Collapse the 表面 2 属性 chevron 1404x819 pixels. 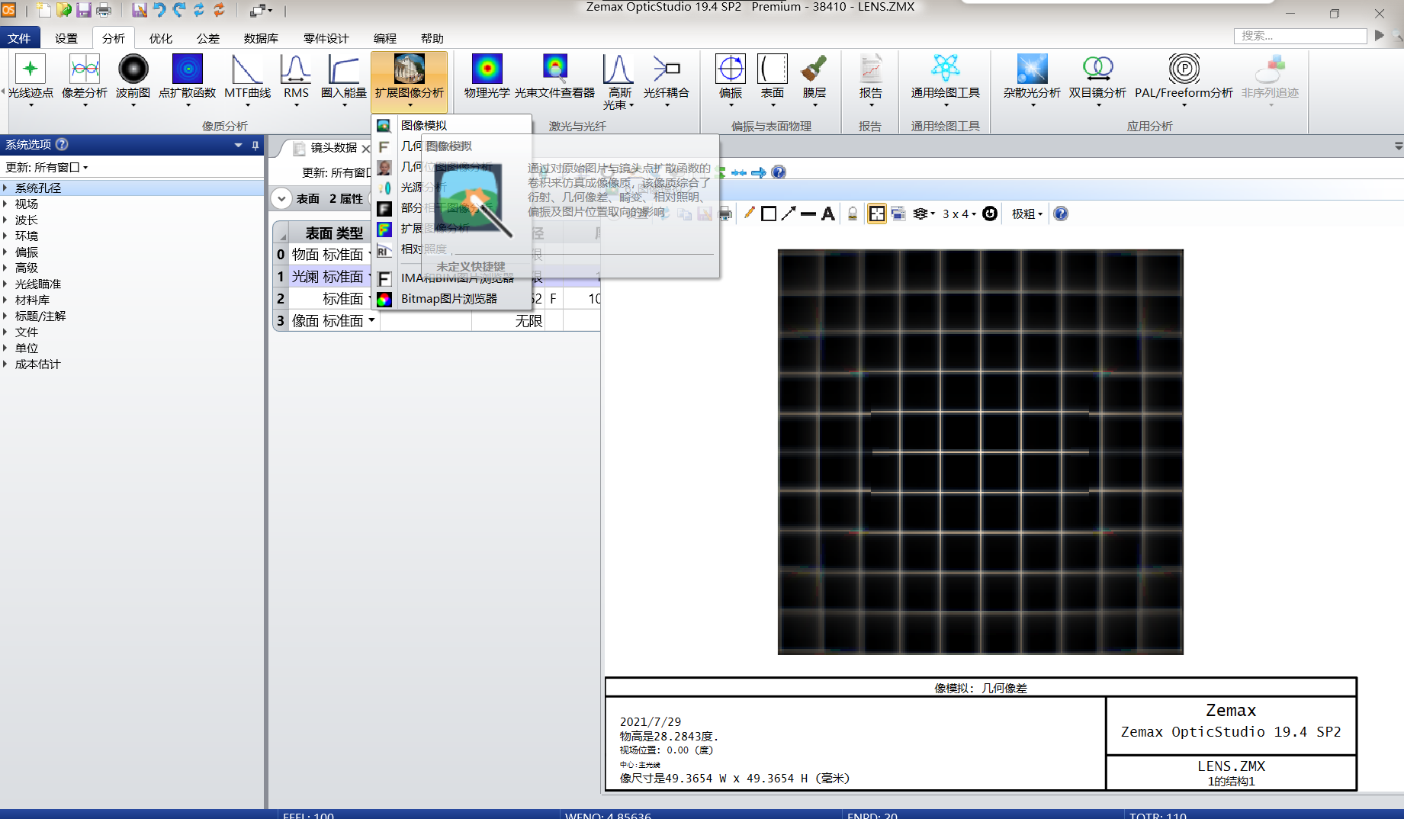pyautogui.click(x=281, y=198)
